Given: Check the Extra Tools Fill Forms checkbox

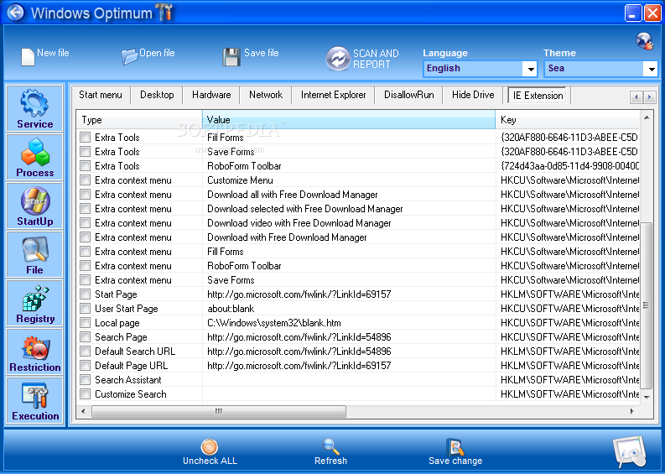Looking at the screenshot, I should point(86,137).
